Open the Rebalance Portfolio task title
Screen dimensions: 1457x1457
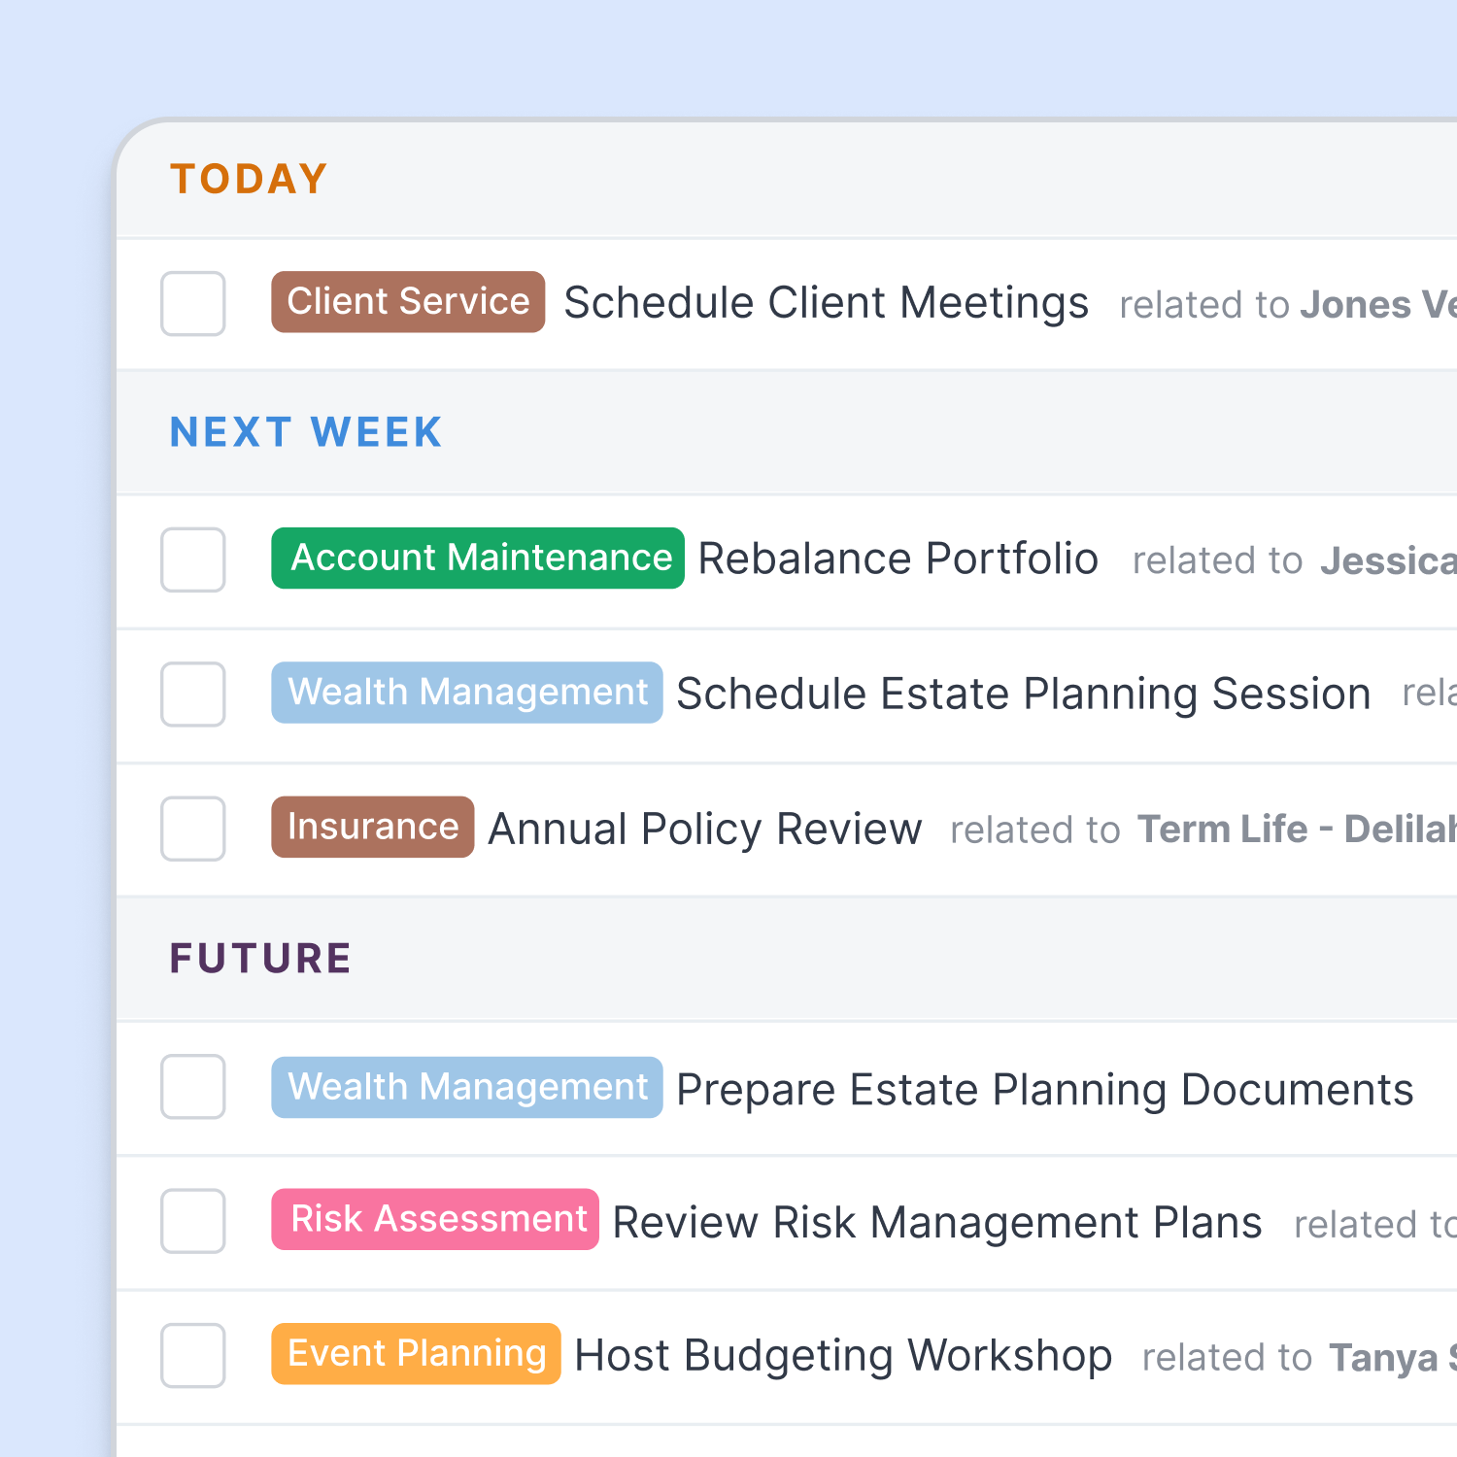point(898,559)
